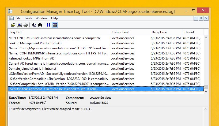Sort by the Log Text column header

(59, 32)
